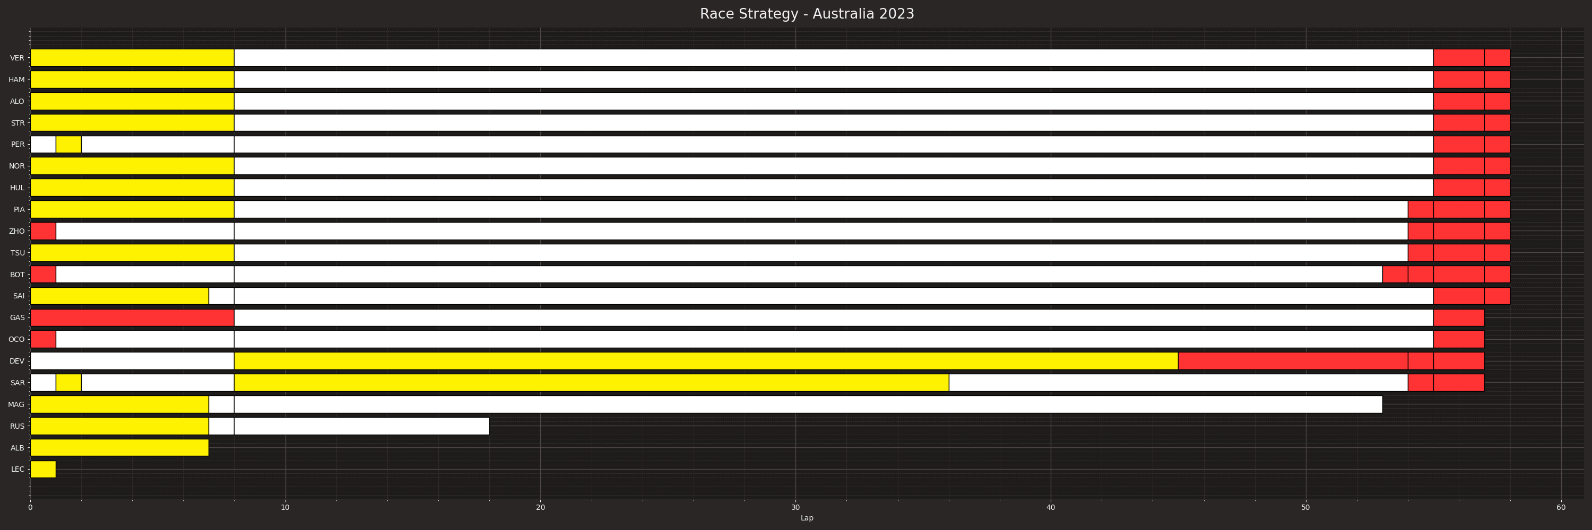This screenshot has height=530, width=1592.
Task: Select the DEV driver label
Action: pos(18,361)
